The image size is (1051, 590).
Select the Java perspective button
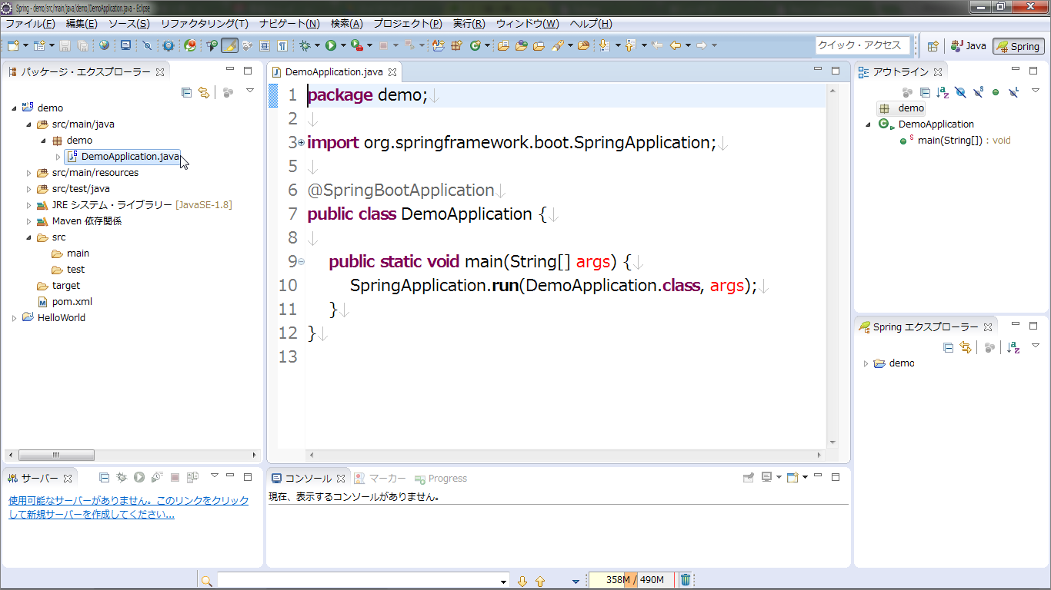point(967,45)
